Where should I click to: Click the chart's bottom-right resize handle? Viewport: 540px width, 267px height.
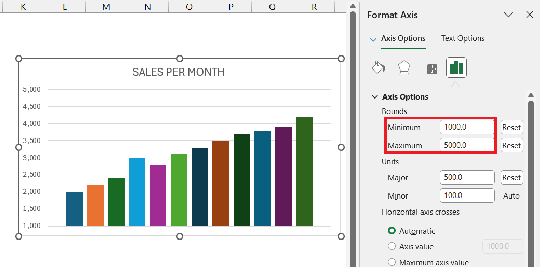[341, 236]
